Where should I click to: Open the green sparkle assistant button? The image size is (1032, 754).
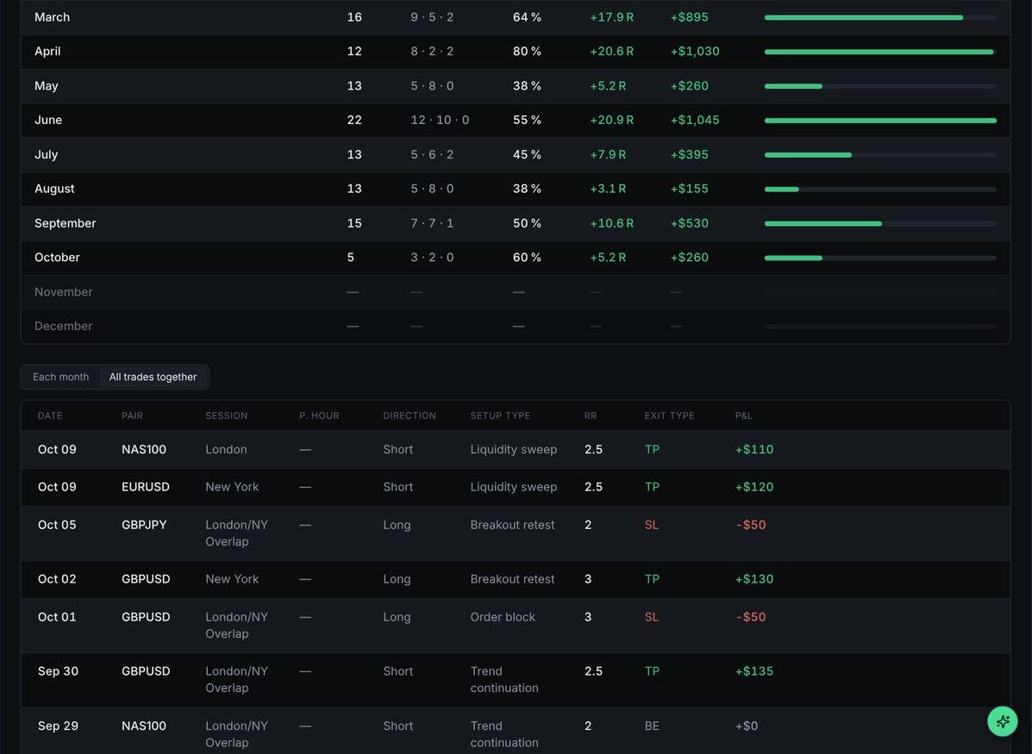pos(1003,721)
